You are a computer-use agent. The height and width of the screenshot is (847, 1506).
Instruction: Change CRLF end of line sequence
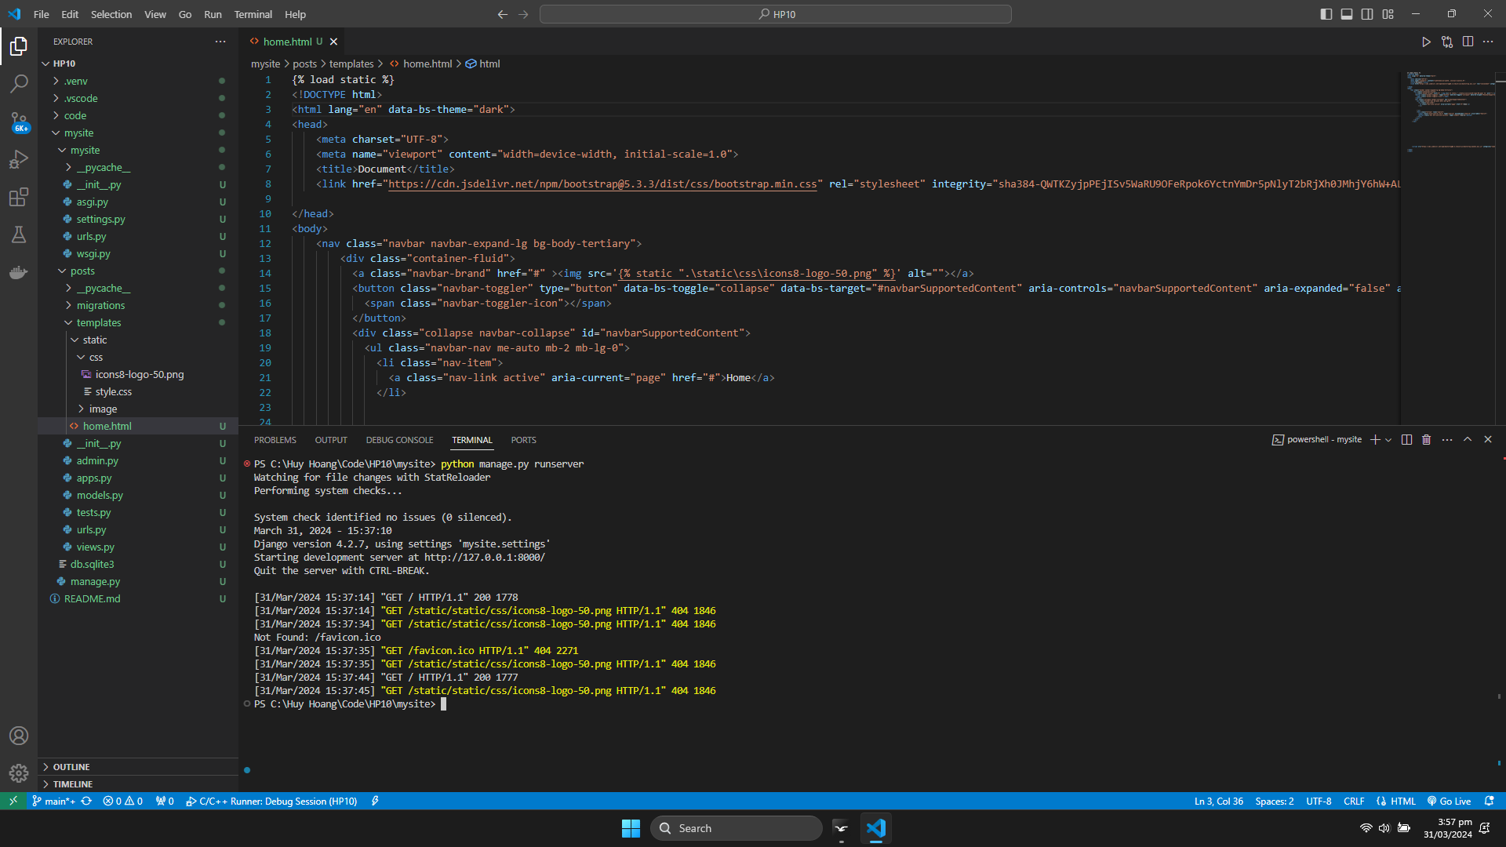(x=1354, y=801)
